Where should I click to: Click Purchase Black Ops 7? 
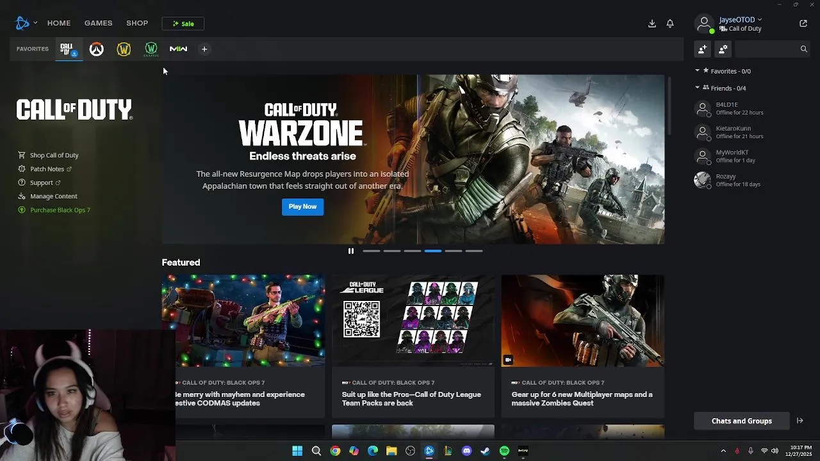pyautogui.click(x=54, y=210)
